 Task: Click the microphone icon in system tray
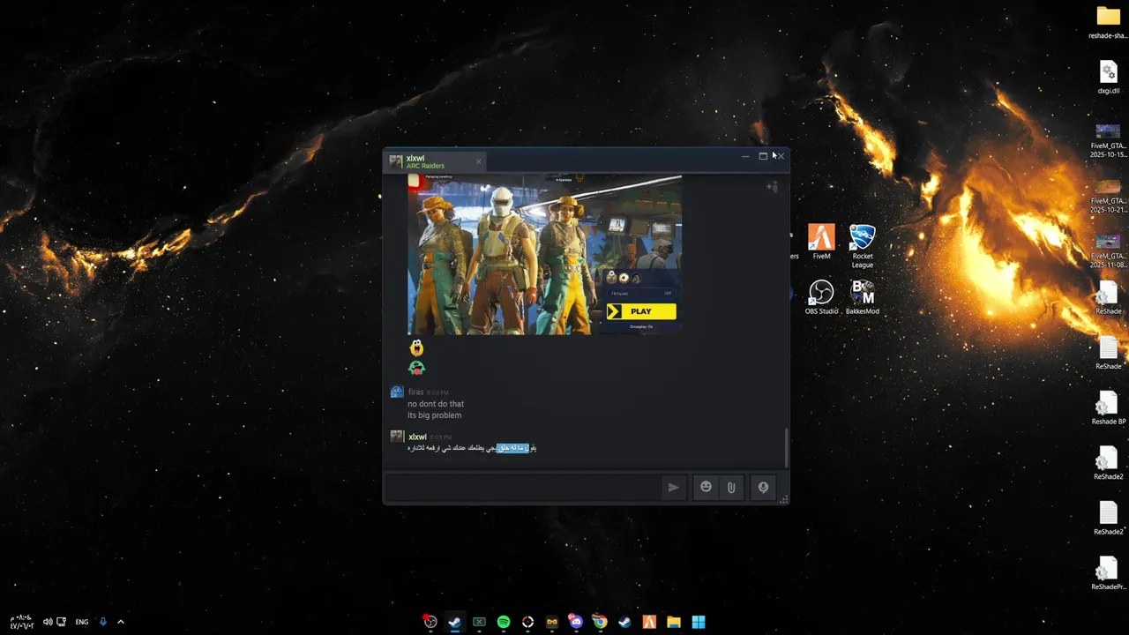pos(102,622)
